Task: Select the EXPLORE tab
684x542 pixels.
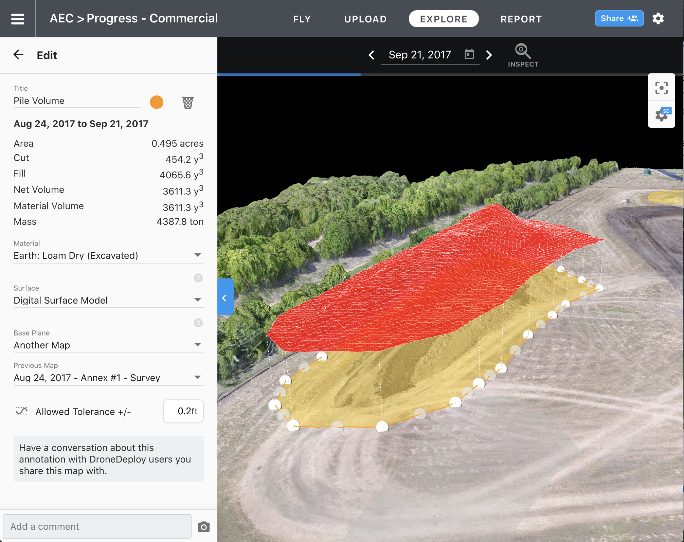Action: [444, 18]
